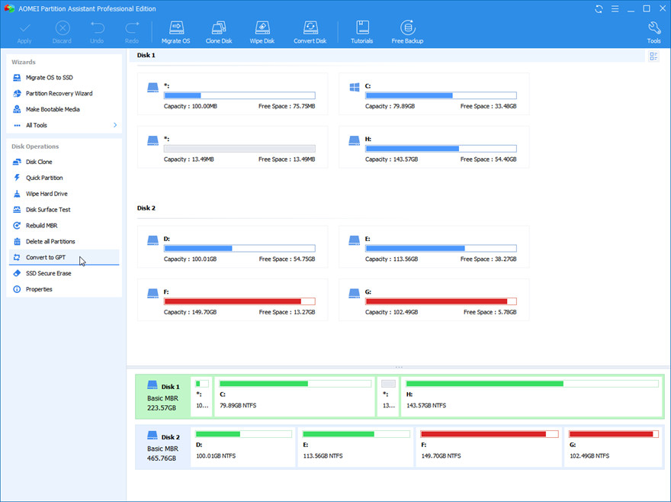
Task: Select Convert to GPT operation
Action: (64, 257)
